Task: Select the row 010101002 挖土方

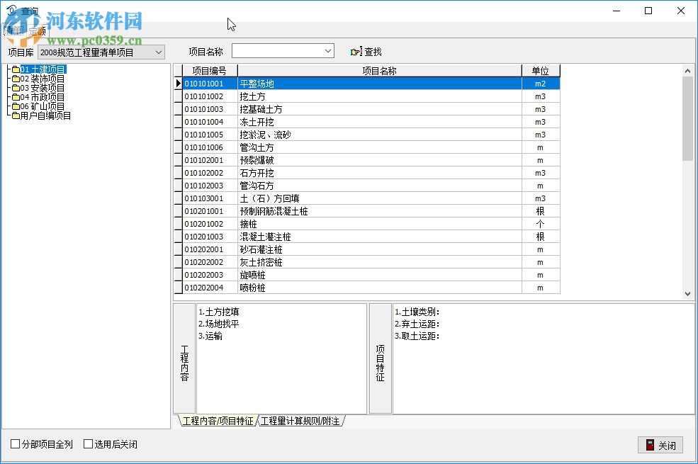Action: click(x=283, y=96)
